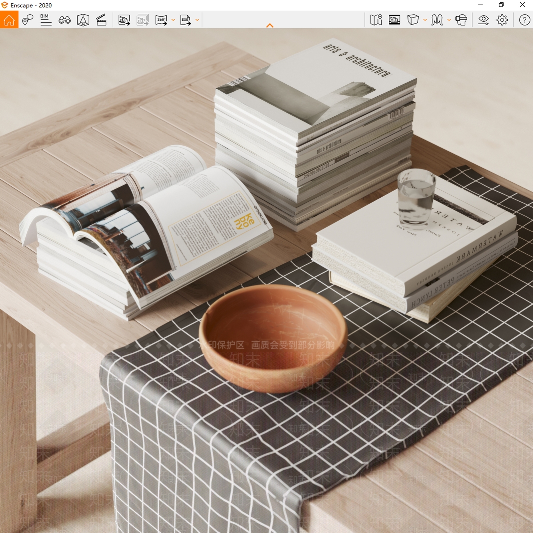
Task: Open the video editor clapperboard icon
Action: (x=101, y=20)
